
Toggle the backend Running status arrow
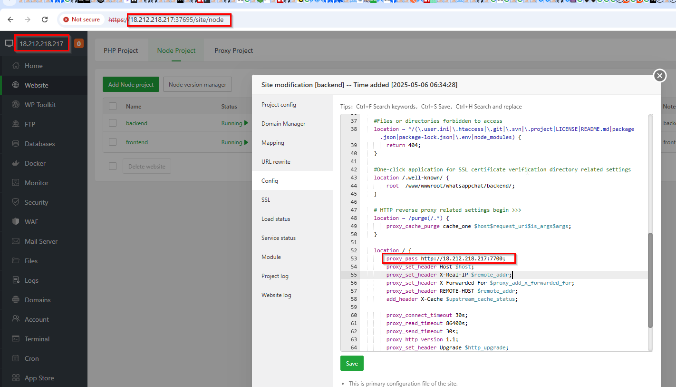(246, 123)
